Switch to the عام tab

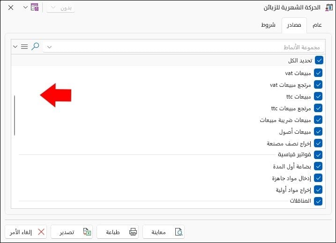click(x=317, y=25)
